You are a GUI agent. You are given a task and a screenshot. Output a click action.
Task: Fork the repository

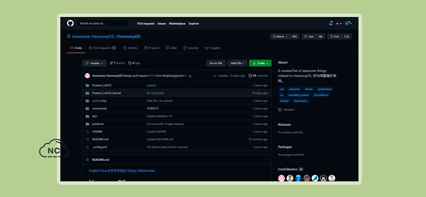[x=334, y=36]
